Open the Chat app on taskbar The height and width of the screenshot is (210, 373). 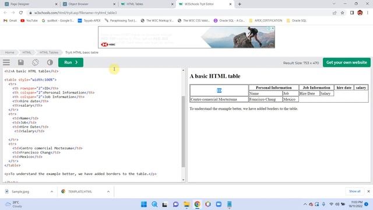click(175, 204)
